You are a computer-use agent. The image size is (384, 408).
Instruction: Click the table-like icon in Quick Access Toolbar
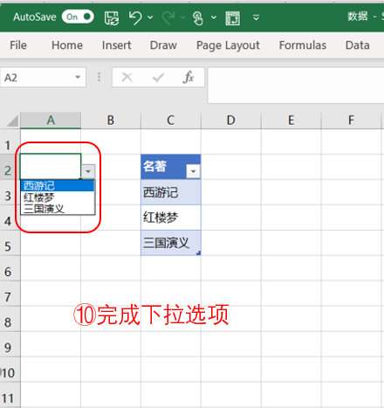pos(233,18)
